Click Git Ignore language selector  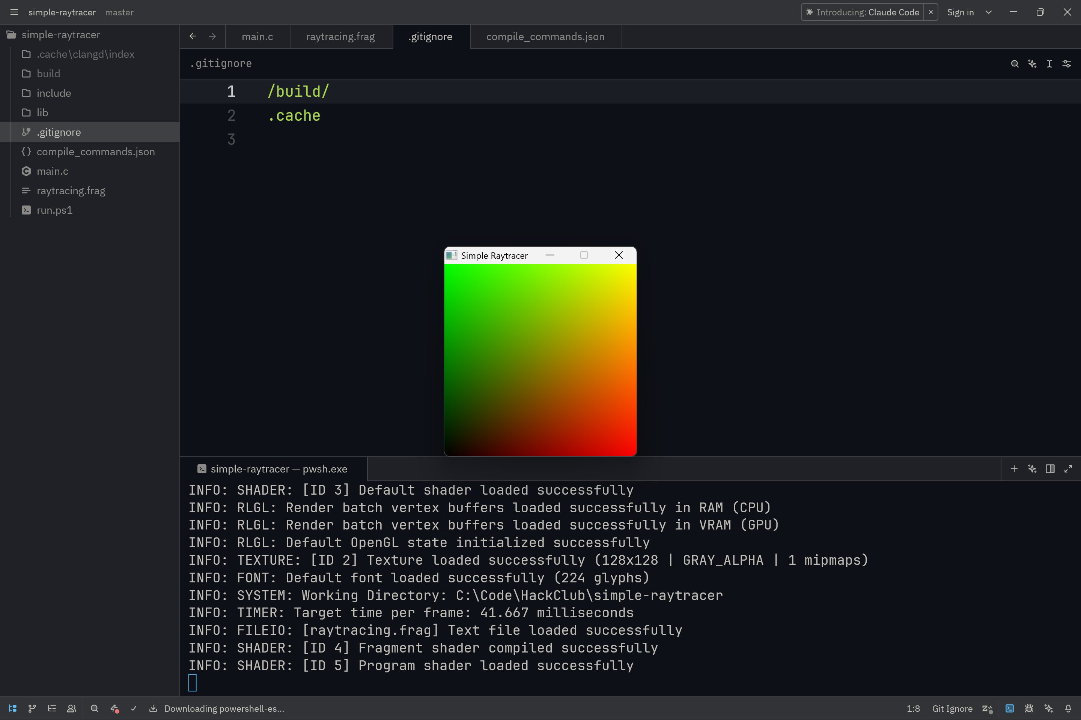[x=952, y=708]
